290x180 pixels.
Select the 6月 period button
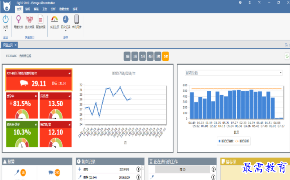(150, 56)
